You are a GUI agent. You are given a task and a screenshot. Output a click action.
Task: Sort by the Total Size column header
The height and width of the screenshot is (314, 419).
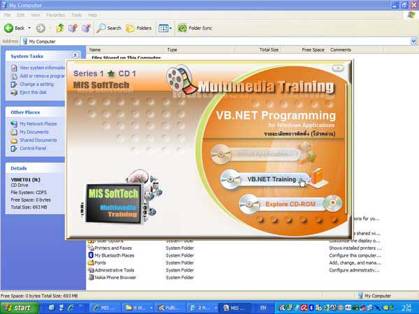pyautogui.click(x=258, y=50)
